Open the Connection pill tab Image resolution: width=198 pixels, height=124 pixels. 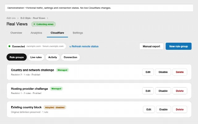click(70, 57)
